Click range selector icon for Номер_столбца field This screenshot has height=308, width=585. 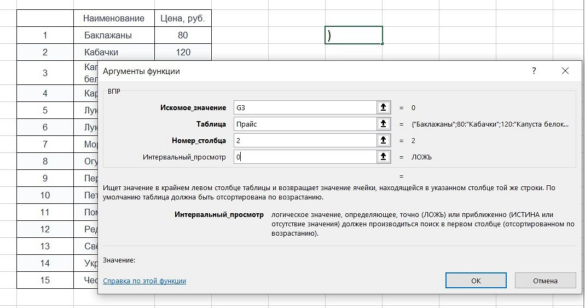tap(383, 140)
